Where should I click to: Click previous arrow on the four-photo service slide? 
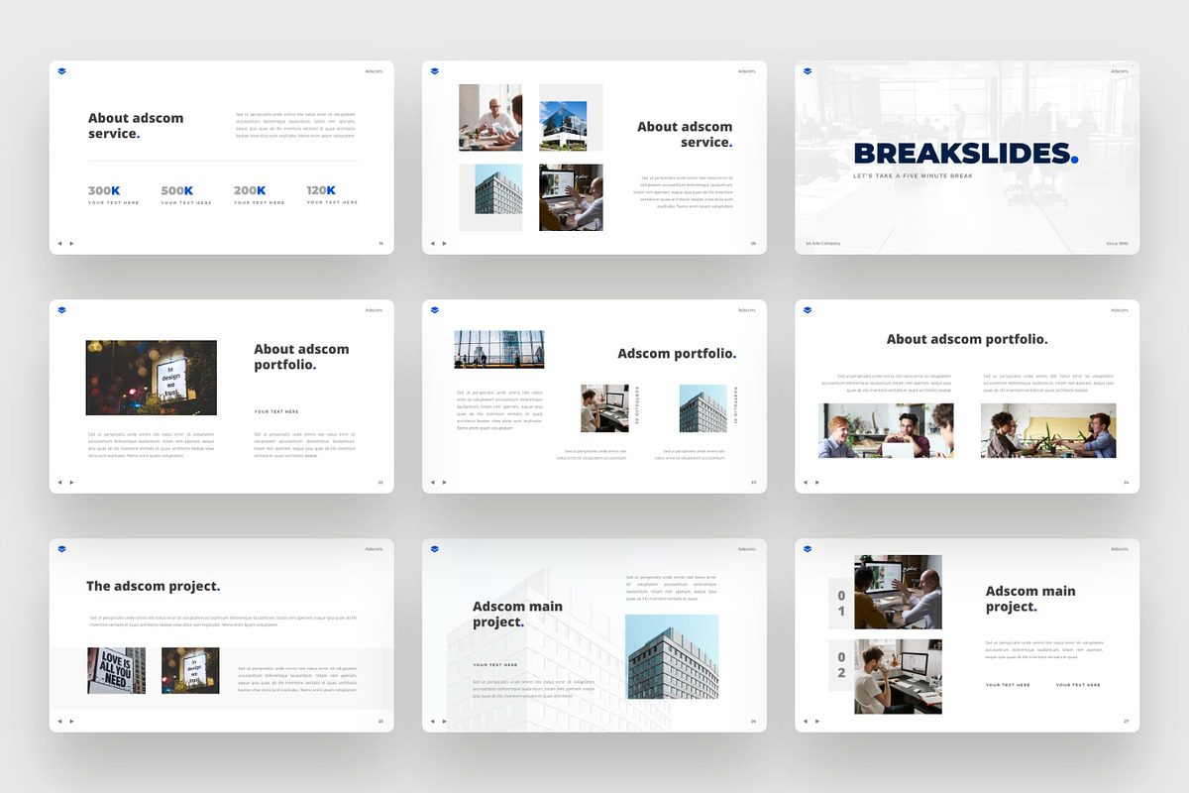(x=432, y=243)
